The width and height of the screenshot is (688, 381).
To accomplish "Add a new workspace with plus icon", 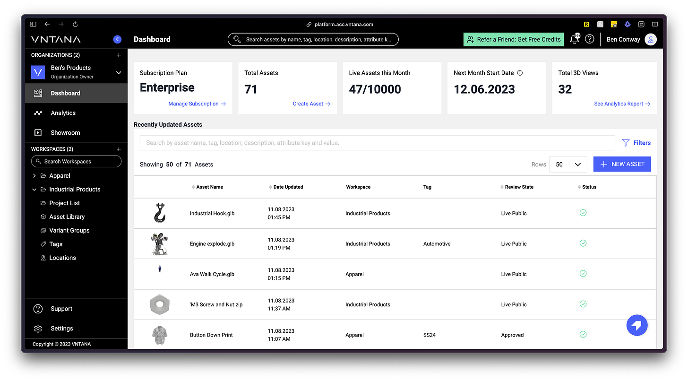I will 119,149.
